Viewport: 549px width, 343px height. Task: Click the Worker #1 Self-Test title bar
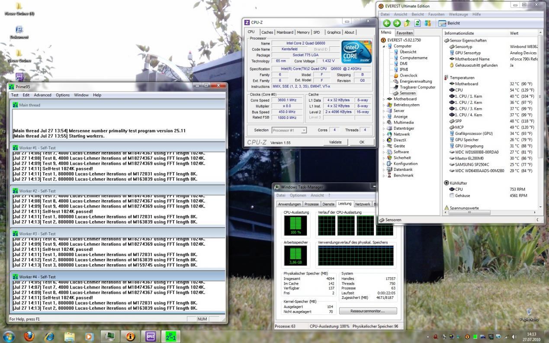coord(117,148)
